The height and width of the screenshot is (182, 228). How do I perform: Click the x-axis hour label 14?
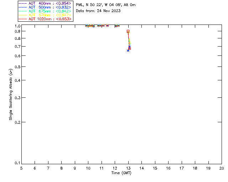(x=142, y=168)
